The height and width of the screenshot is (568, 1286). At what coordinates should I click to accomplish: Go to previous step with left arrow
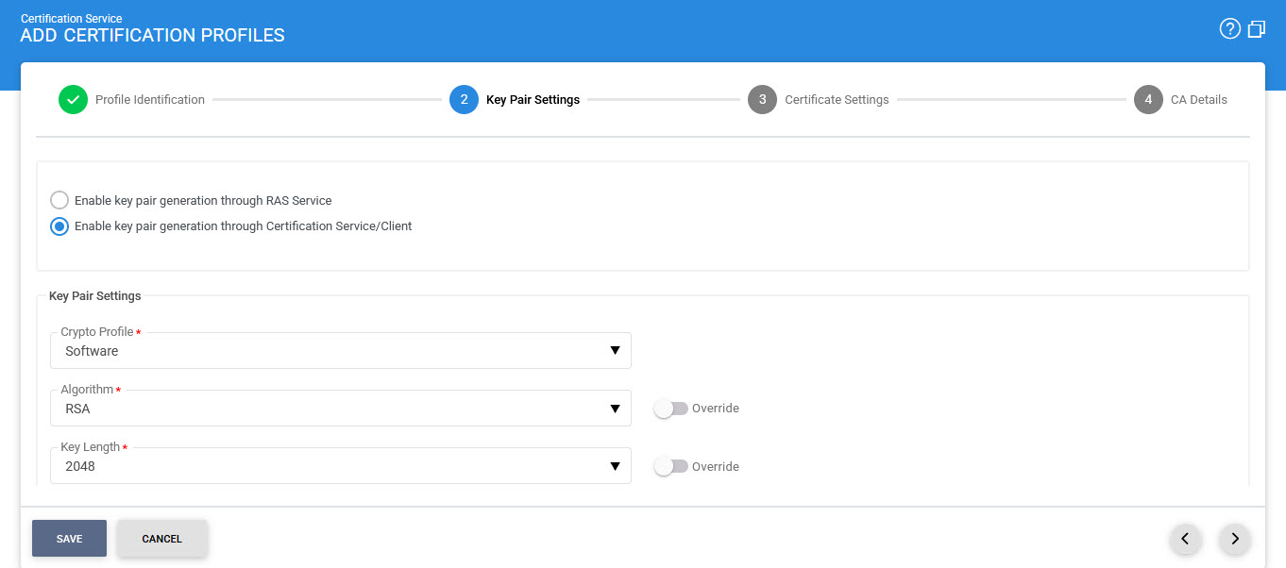(x=1185, y=539)
